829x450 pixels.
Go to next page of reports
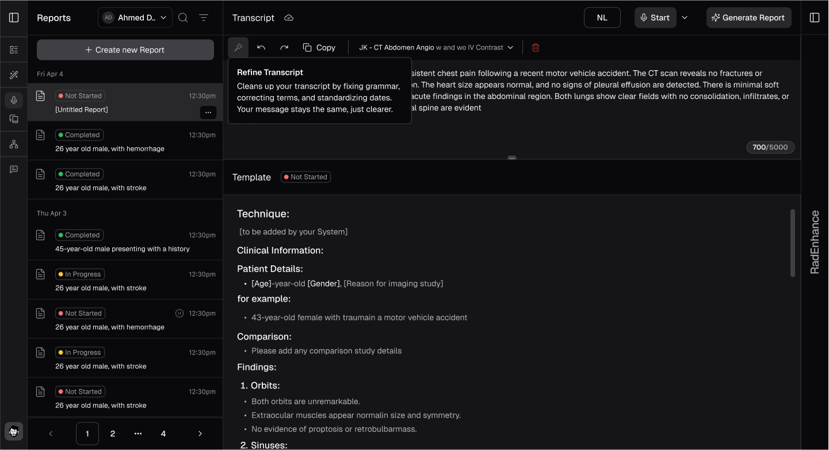[200, 434]
